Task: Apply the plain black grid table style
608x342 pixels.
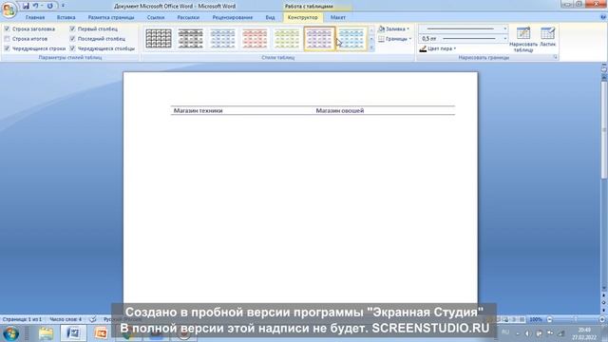Action: point(159,39)
